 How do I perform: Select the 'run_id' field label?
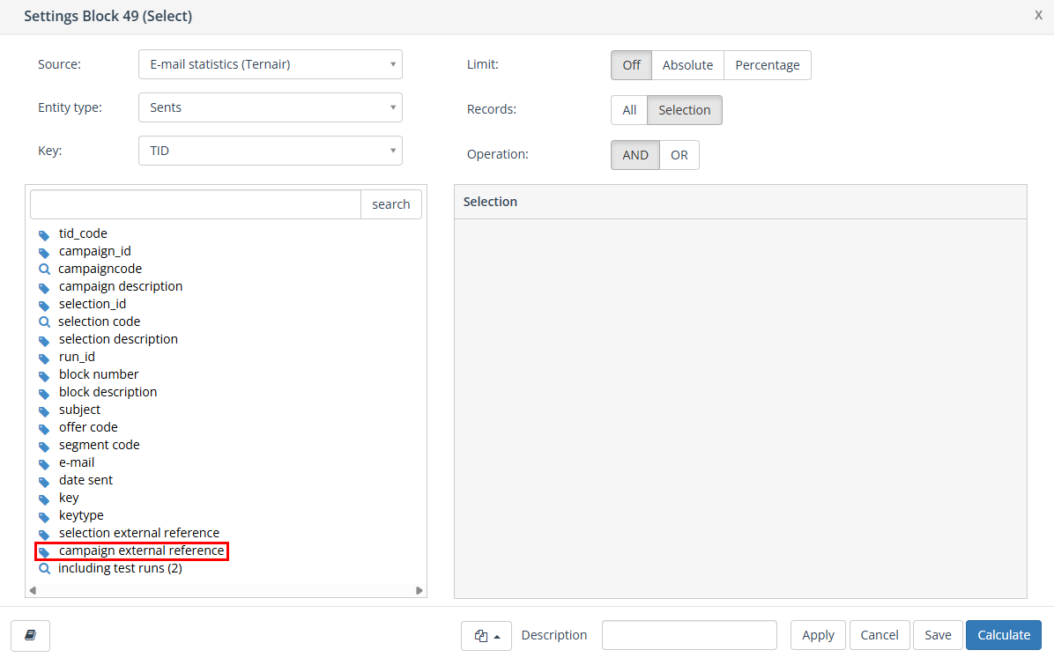78,357
